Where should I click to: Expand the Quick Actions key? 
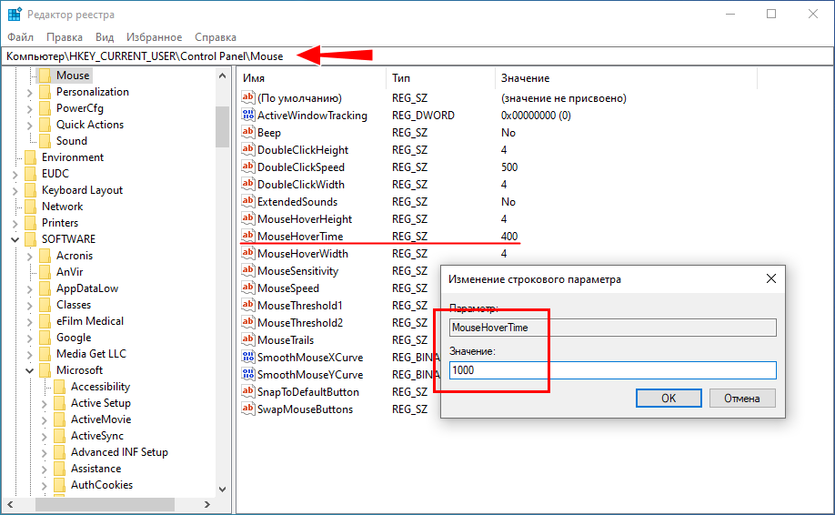coord(30,126)
